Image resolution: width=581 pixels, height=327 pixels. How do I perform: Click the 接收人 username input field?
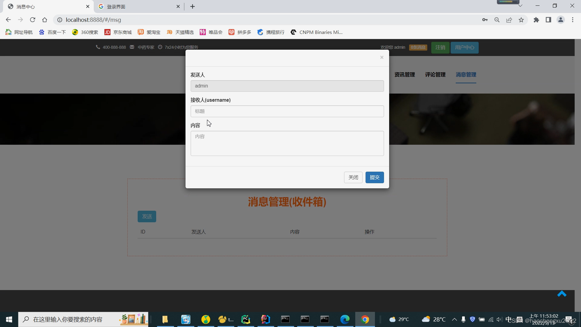click(287, 111)
